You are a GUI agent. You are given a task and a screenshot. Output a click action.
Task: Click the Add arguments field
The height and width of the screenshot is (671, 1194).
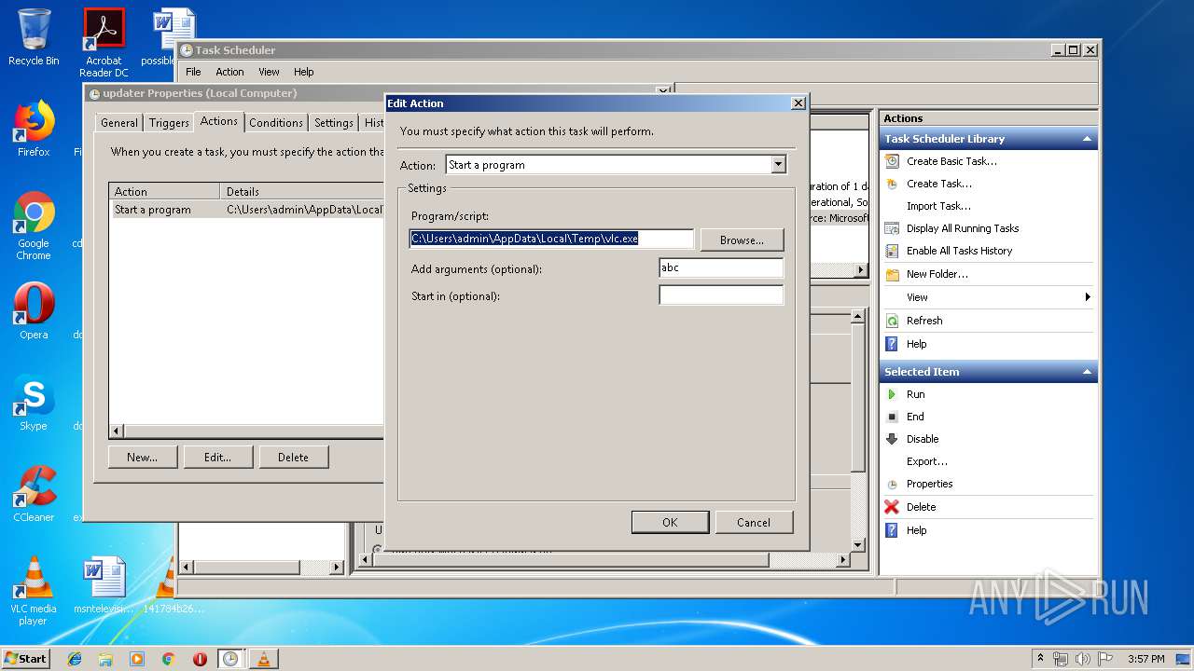pyautogui.click(x=721, y=268)
